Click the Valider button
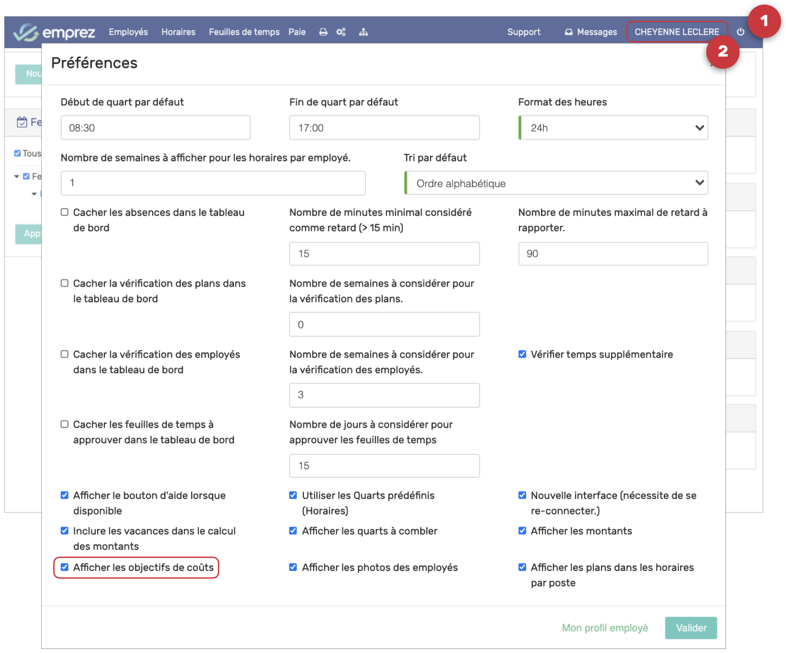 coord(691,628)
